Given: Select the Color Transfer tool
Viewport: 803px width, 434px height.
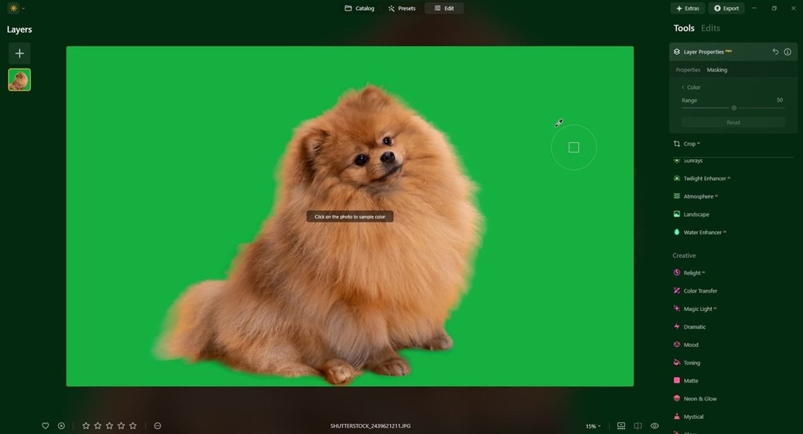Looking at the screenshot, I should (x=700, y=290).
